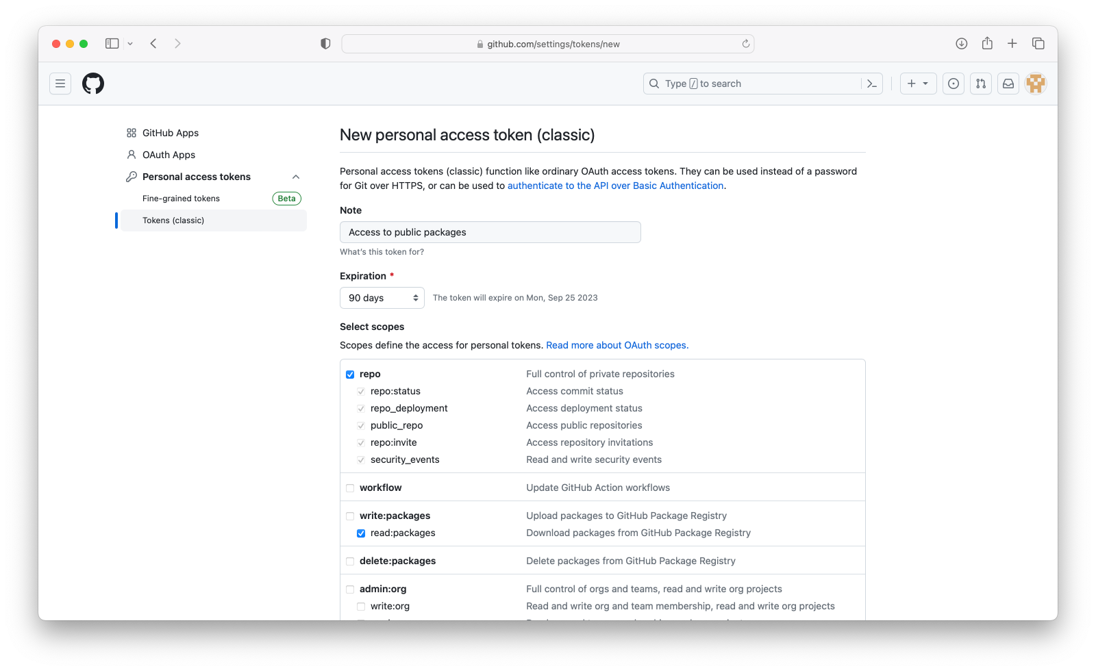Open the plus Create new dropdown

[x=918, y=84]
